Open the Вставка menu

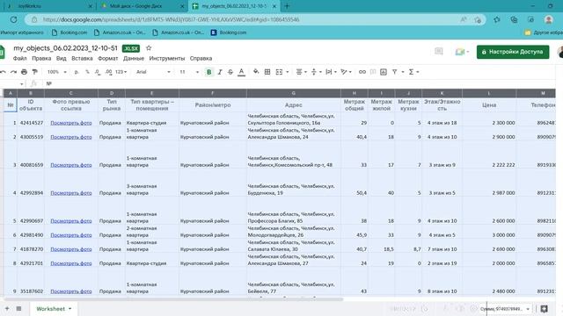point(82,59)
